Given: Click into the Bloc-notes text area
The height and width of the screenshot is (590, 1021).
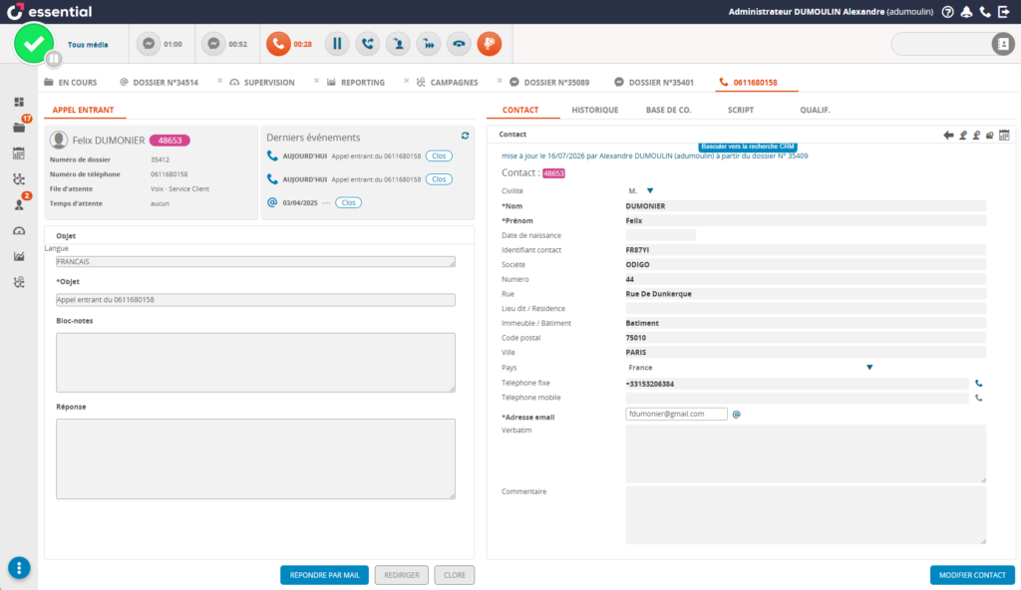Looking at the screenshot, I should (x=255, y=363).
